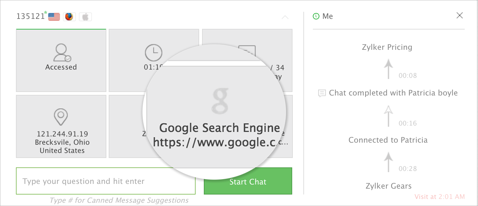The width and height of the screenshot is (478, 206).
Task: Close the Me history panel
Action: tap(460, 15)
